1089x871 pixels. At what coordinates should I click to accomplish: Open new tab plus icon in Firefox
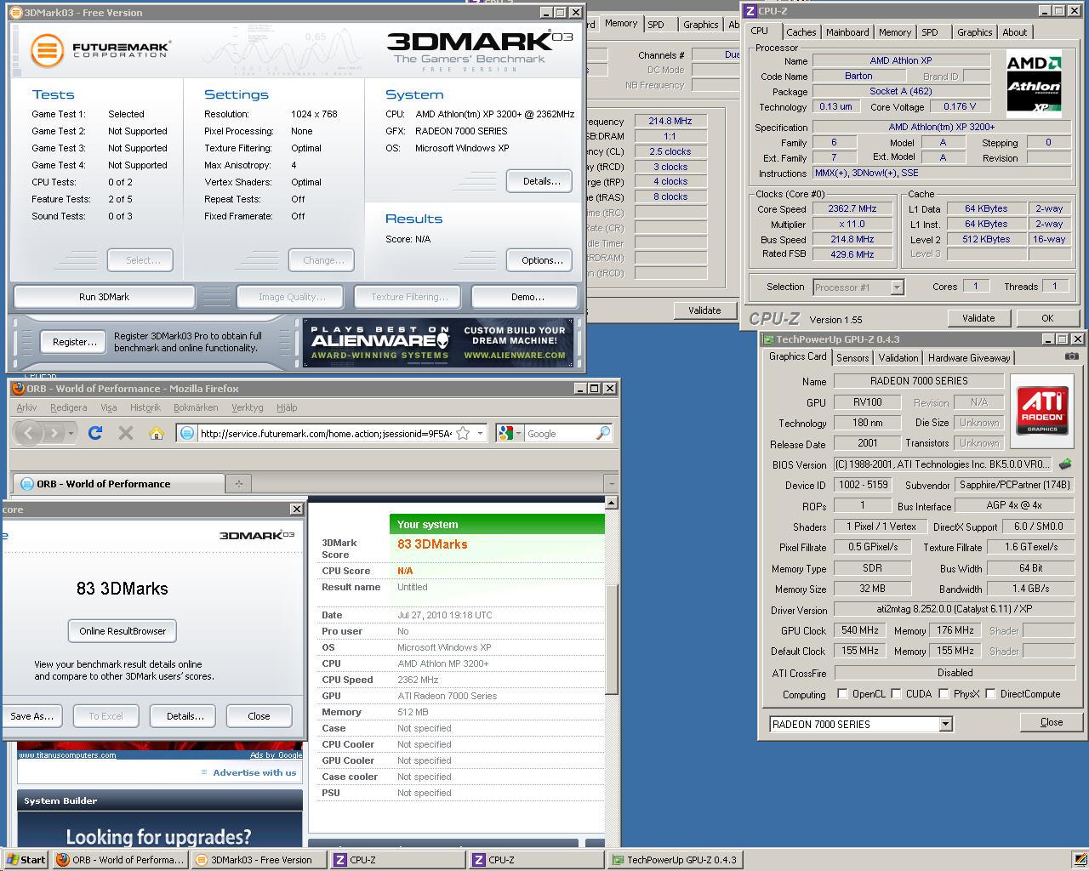point(239,483)
